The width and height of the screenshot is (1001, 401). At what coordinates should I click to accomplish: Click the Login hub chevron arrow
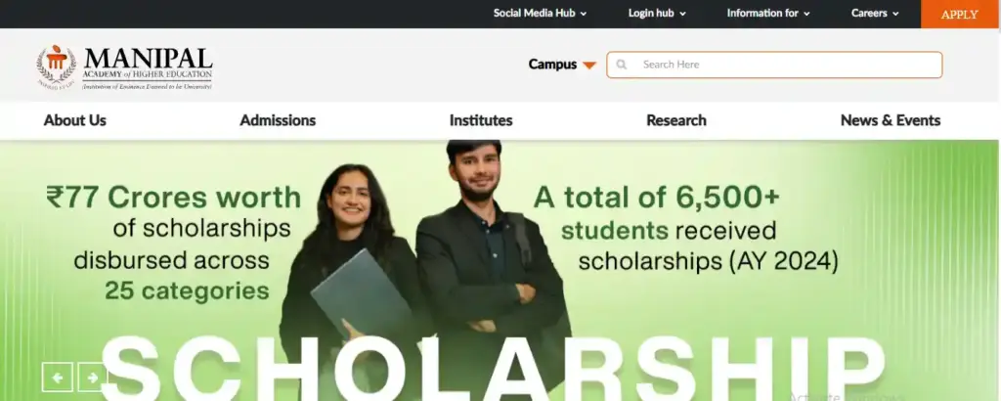click(682, 14)
